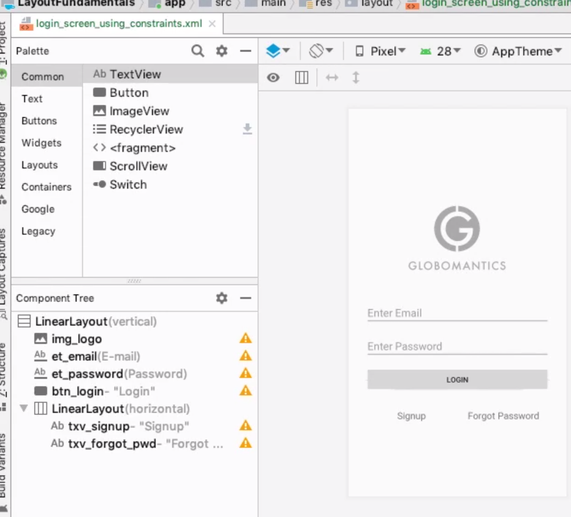Image resolution: width=571 pixels, height=517 pixels.
Task: Collapse the LinearLayout (horizontal) node
Action: click(24, 409)
